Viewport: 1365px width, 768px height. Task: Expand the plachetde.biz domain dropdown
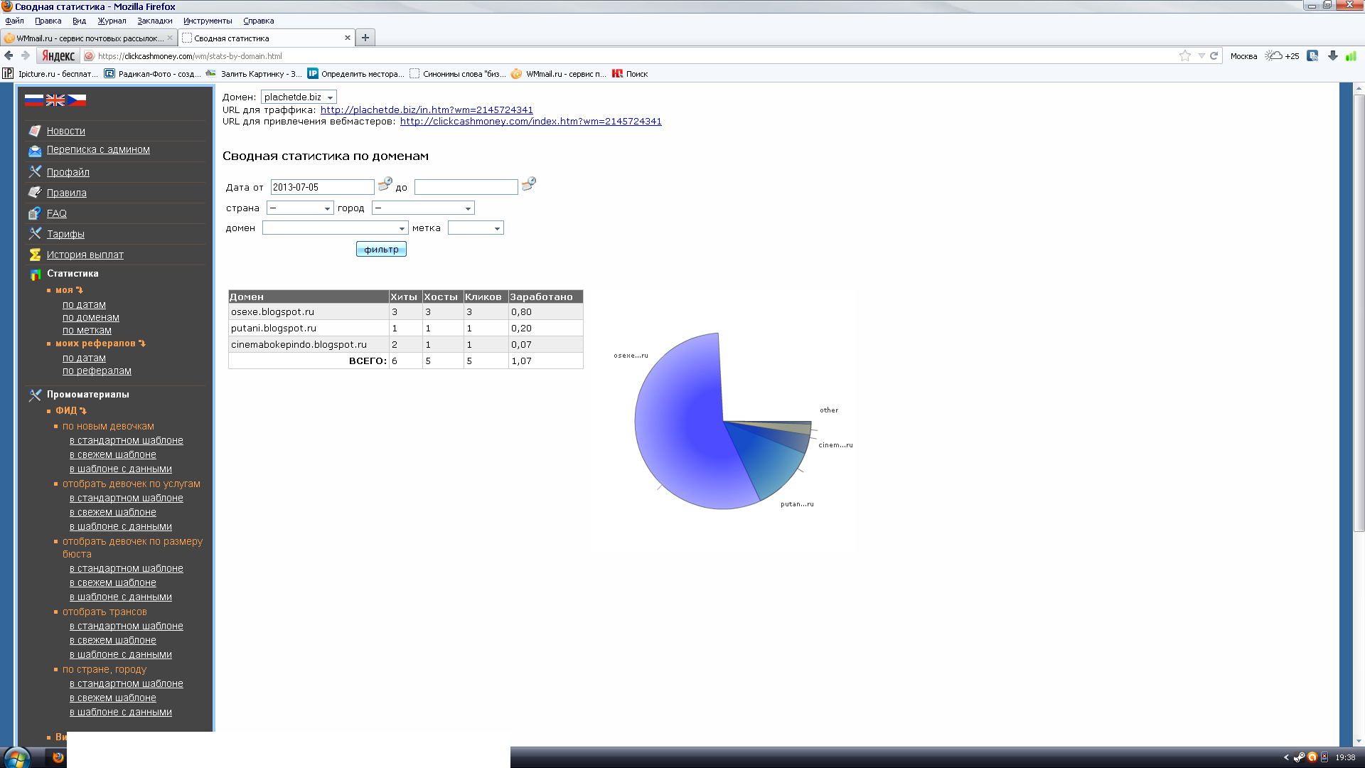(x=299, y=97)
